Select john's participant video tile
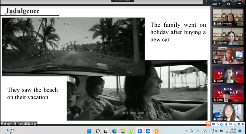This screenshot has width=246, height=134. 228,55
